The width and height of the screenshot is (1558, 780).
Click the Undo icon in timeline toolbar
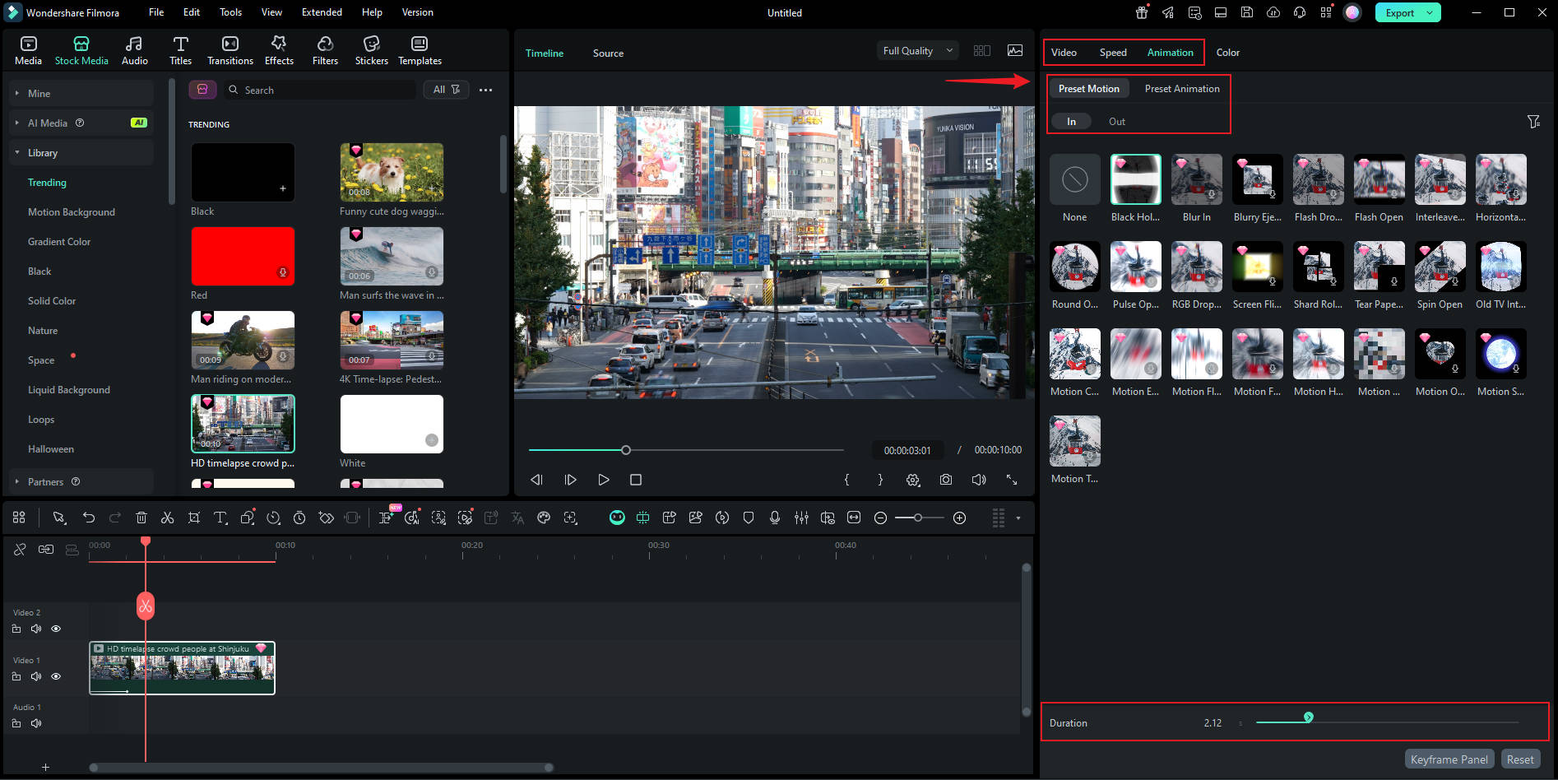coord(89,518)
